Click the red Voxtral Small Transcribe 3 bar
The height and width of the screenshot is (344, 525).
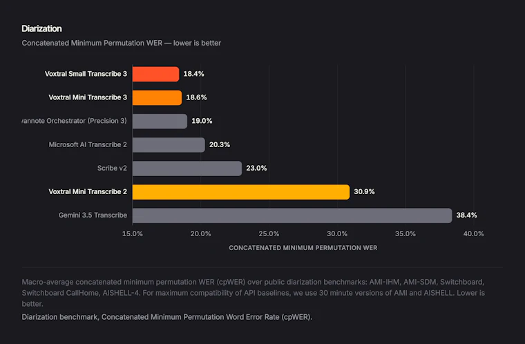(155, 74)
